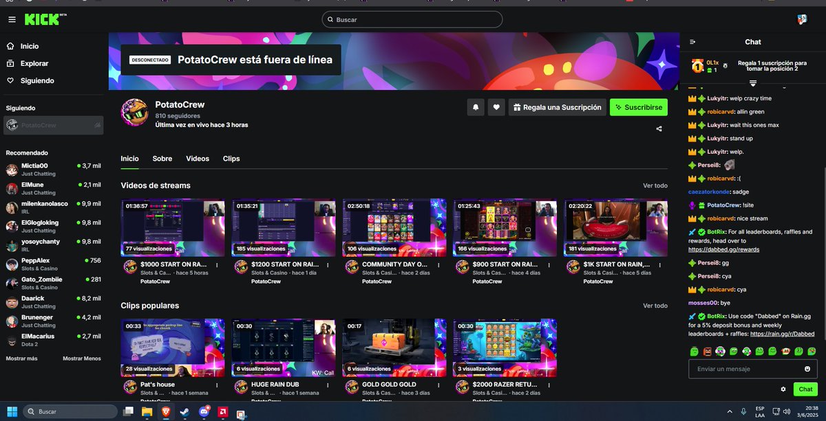The image size is (826, 421).
Task: Open Steam from the taskbar
Action: pyautogui.click(x=184, y=411)
